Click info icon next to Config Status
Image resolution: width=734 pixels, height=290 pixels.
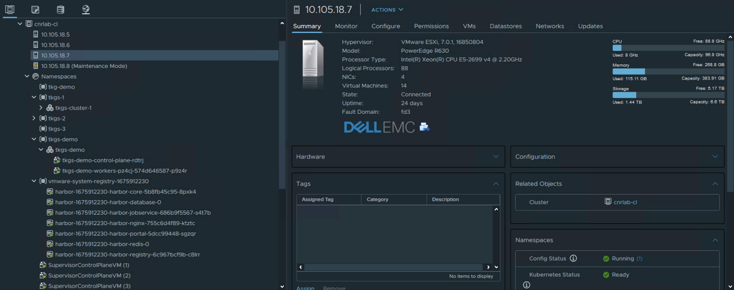pos(573,258)
